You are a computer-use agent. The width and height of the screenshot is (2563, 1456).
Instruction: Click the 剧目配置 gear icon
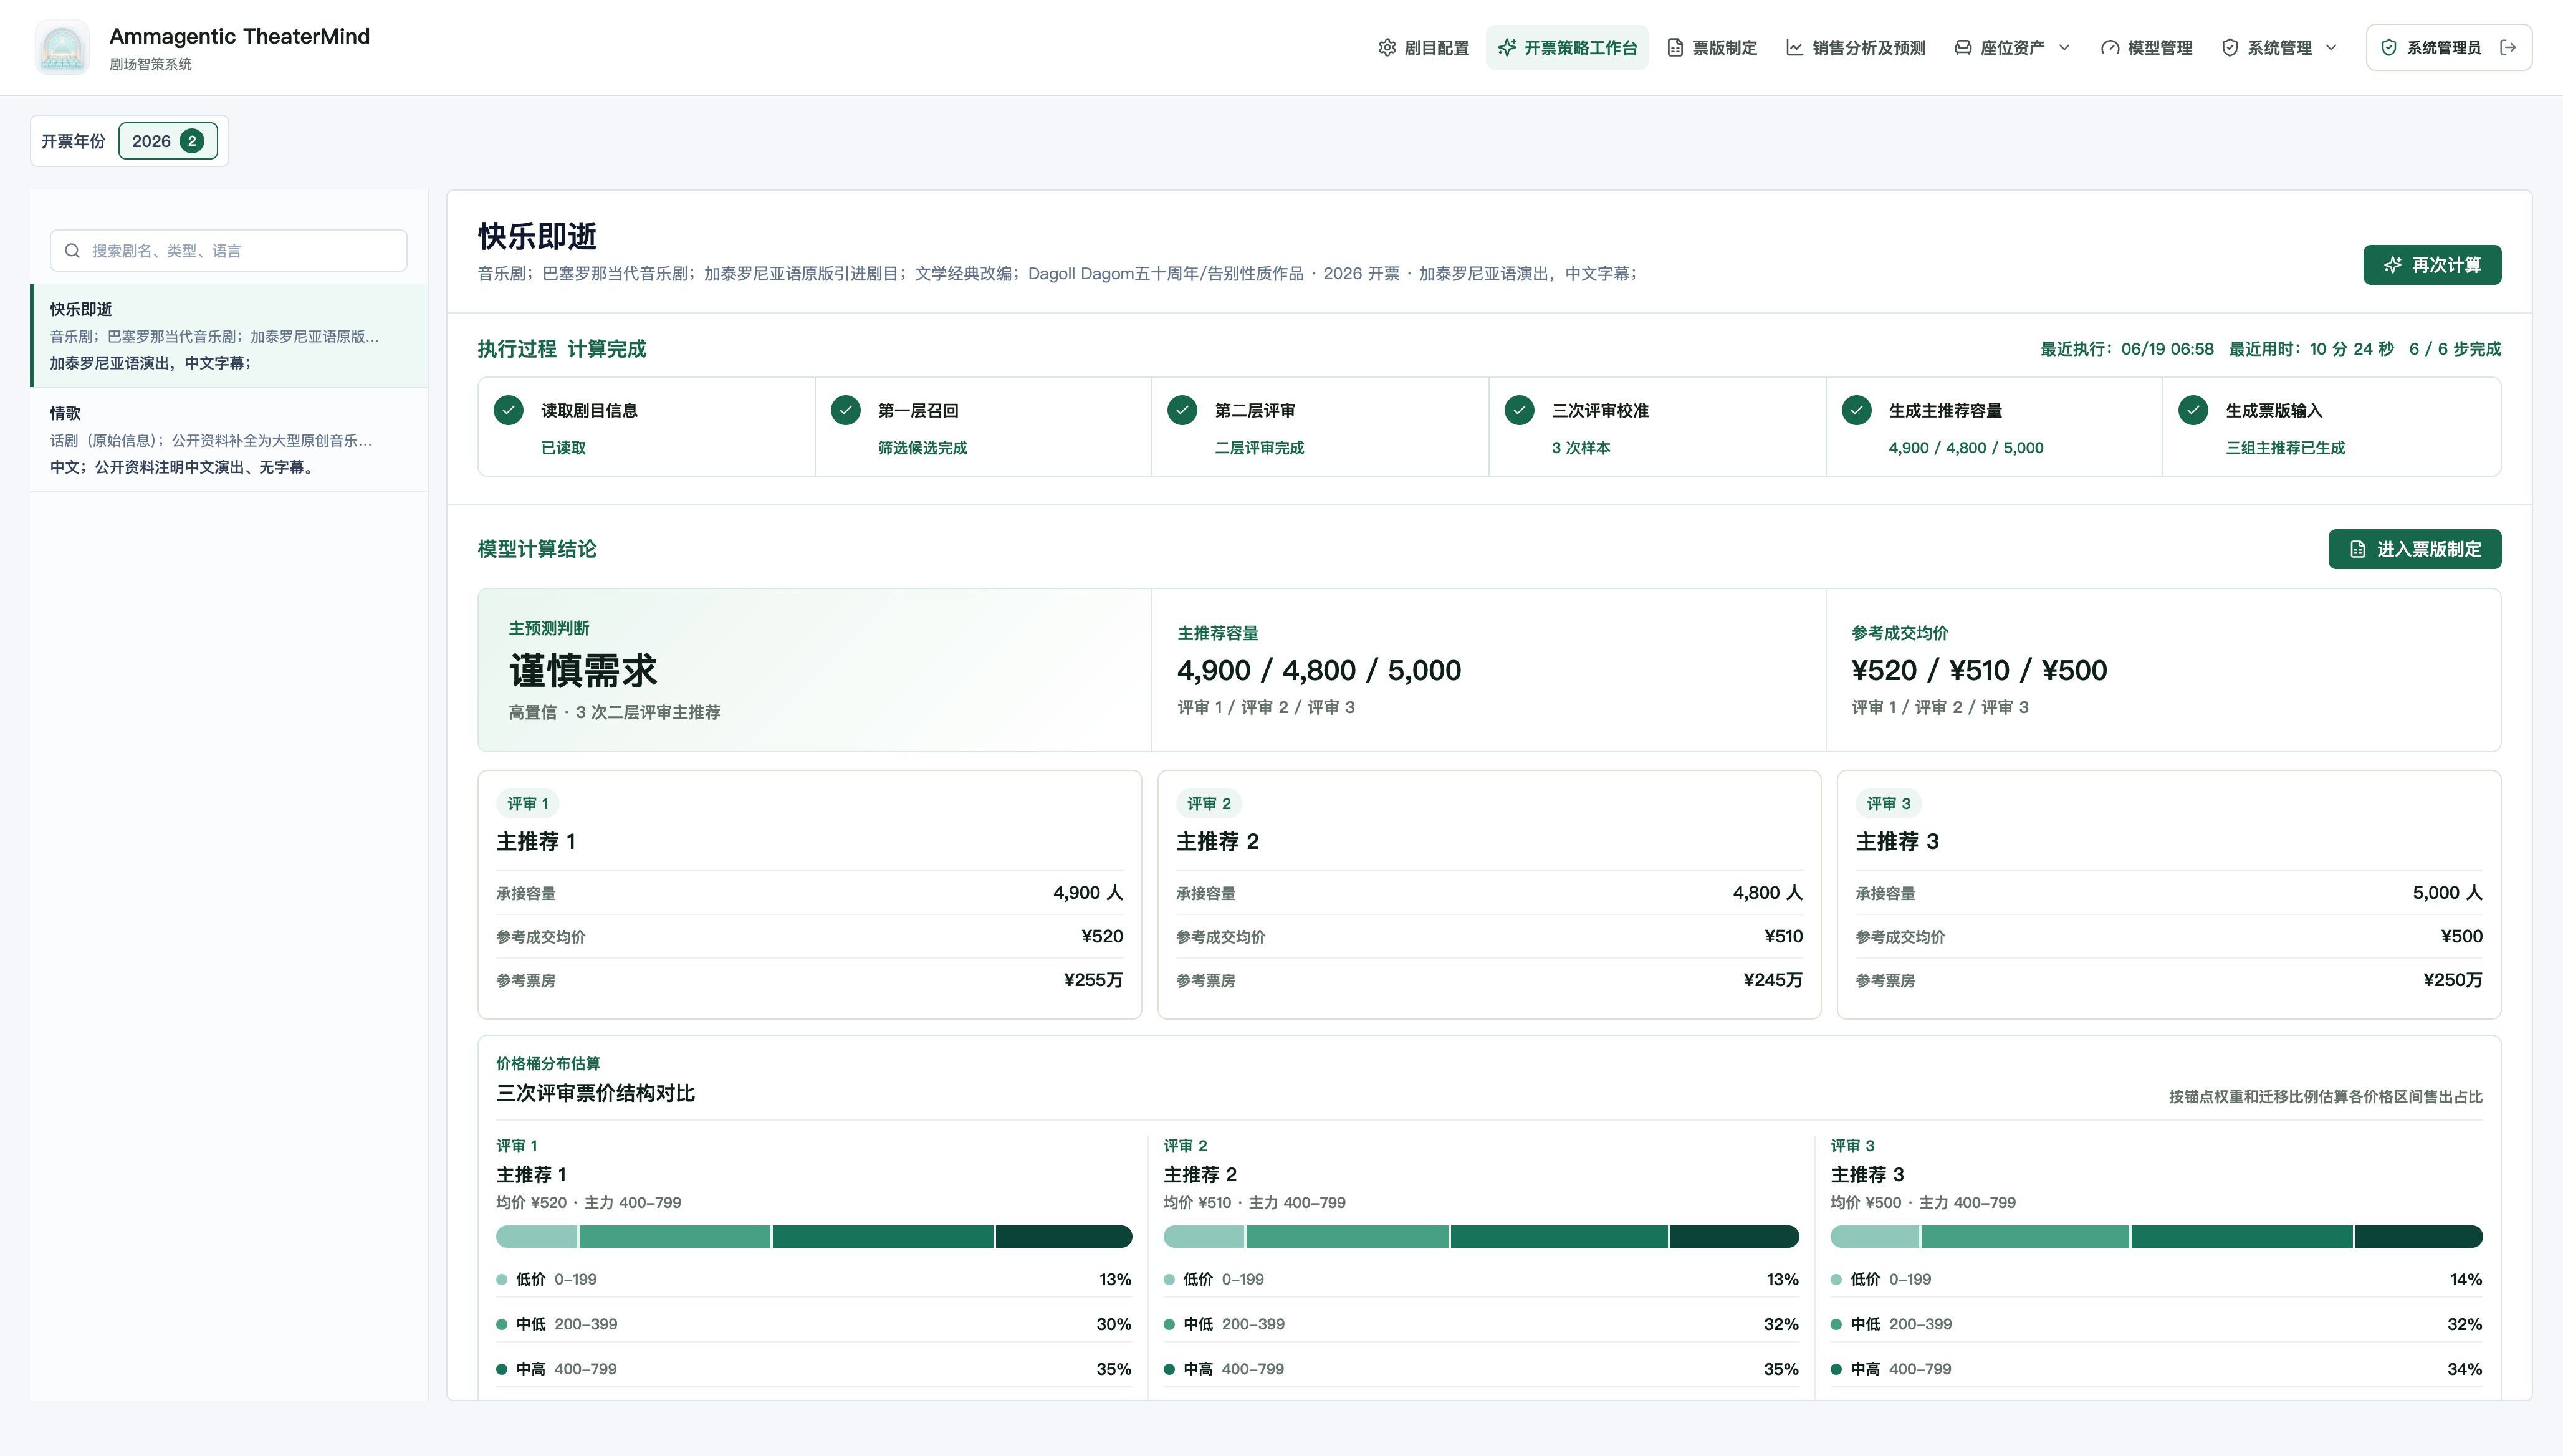pyautogui.click(x=1386, y=47)
